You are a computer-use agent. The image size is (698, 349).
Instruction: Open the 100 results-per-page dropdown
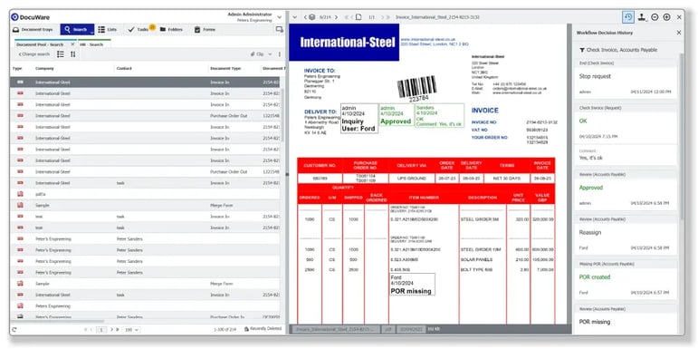click(x=132, y=329)
